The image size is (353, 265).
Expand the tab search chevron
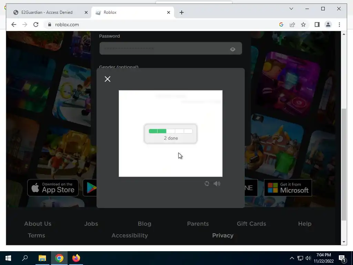(291, 9)
